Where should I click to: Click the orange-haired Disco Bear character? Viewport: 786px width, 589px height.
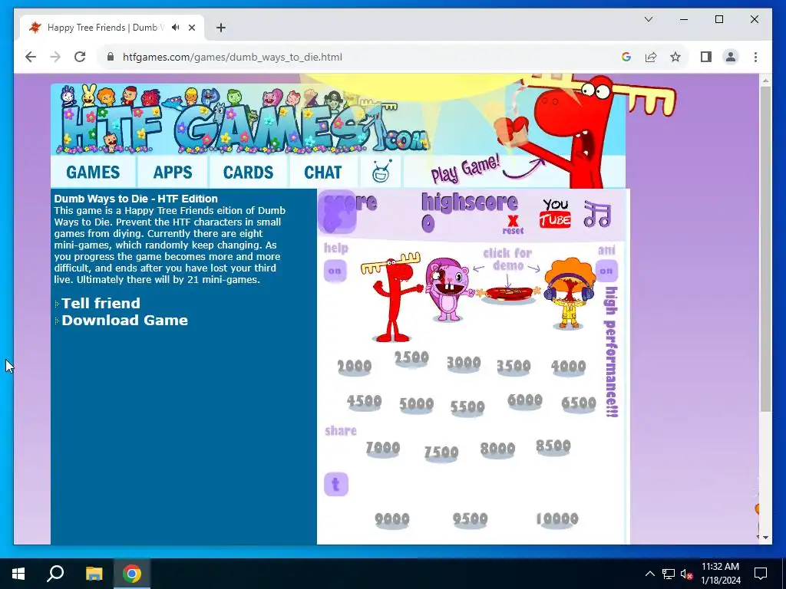[569, 293]
